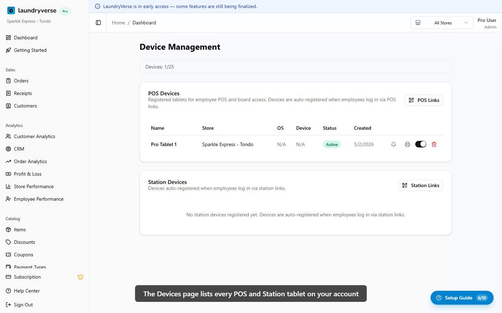Go to Orders page
Screen dimensions: 502x313
(44, 81)
